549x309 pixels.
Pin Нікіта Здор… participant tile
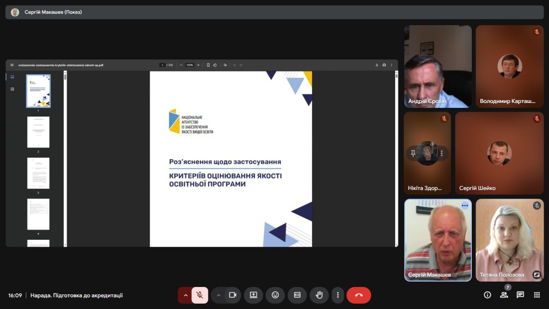[413, 153]
